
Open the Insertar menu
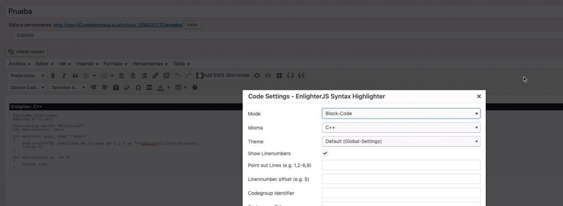pos(87,64)
